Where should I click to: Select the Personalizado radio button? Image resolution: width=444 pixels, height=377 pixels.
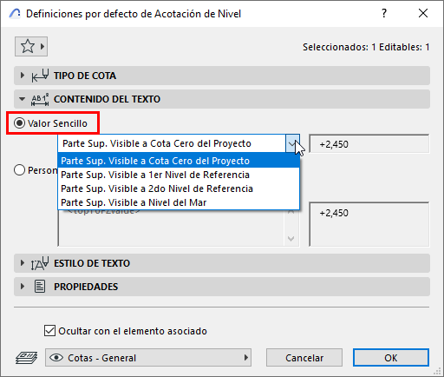coord(19,170)
